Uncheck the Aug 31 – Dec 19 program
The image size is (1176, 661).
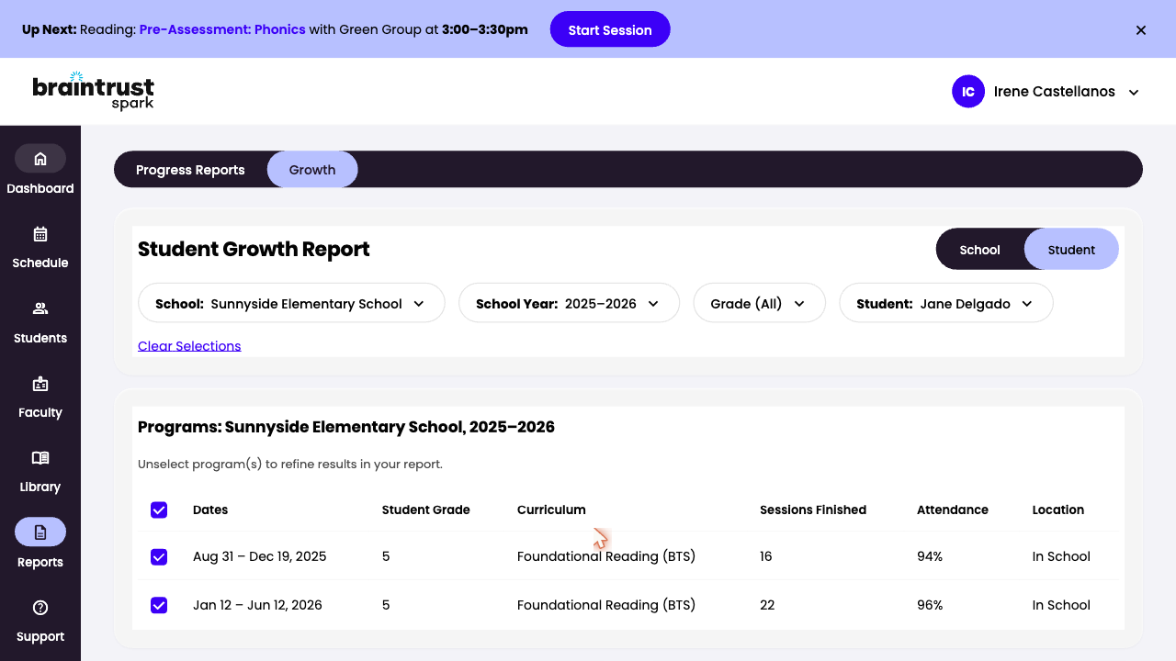[x=159, y=556]
